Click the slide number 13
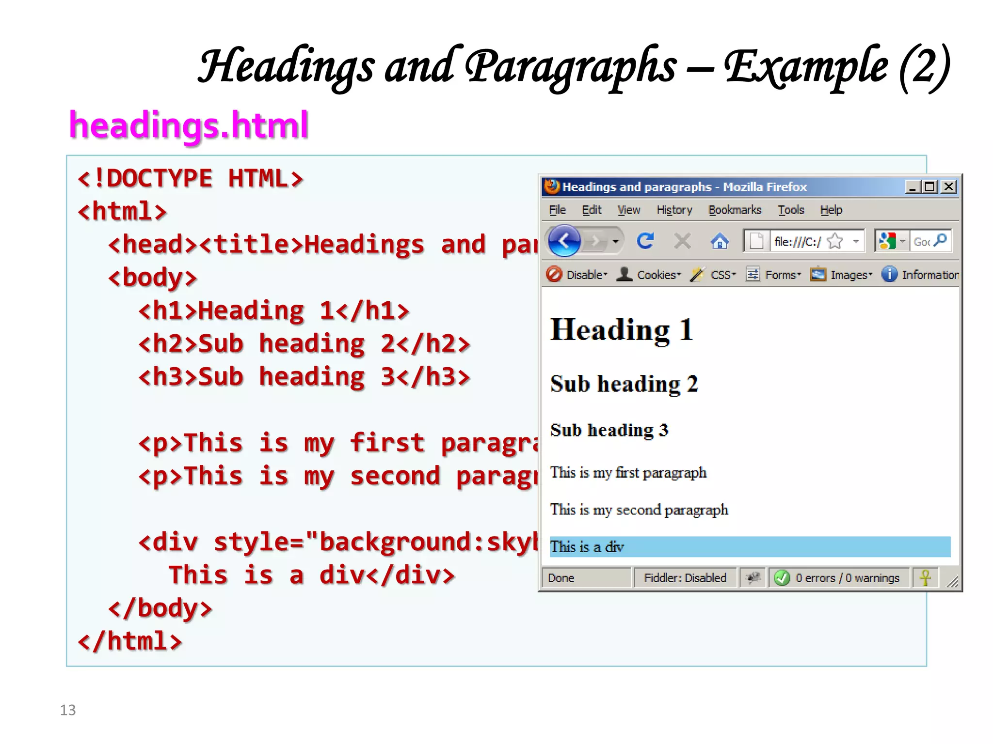 [x=68, y=710]
